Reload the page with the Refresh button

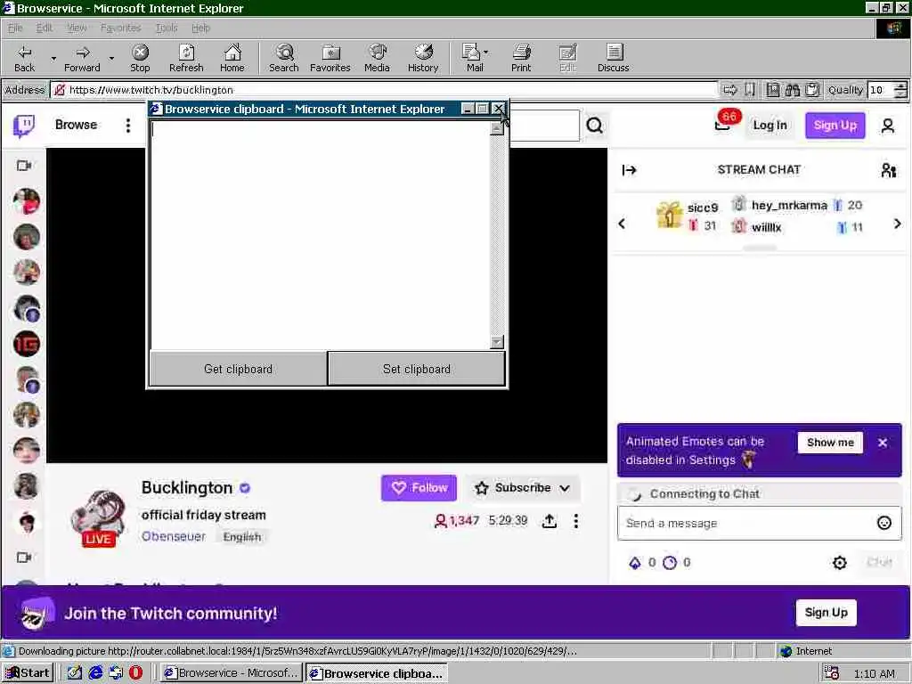(186, 59)
